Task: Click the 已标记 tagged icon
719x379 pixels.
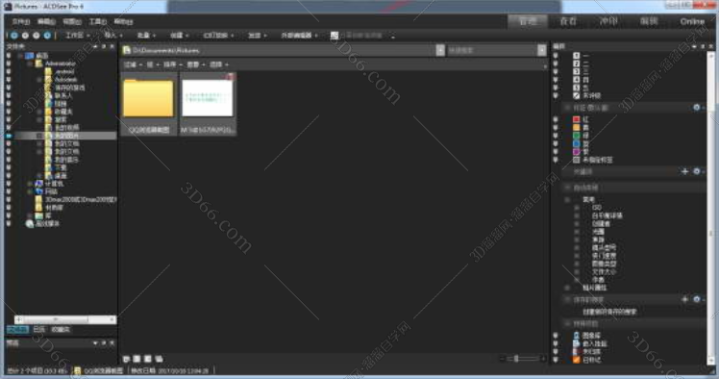Action: pos(577,360)
